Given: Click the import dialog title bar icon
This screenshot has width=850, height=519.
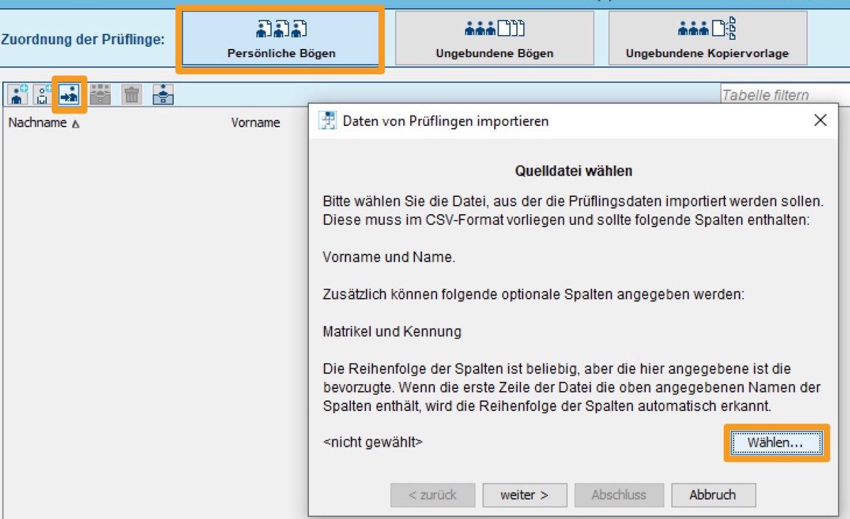Looking at the screenshot, I should point(327,120).
